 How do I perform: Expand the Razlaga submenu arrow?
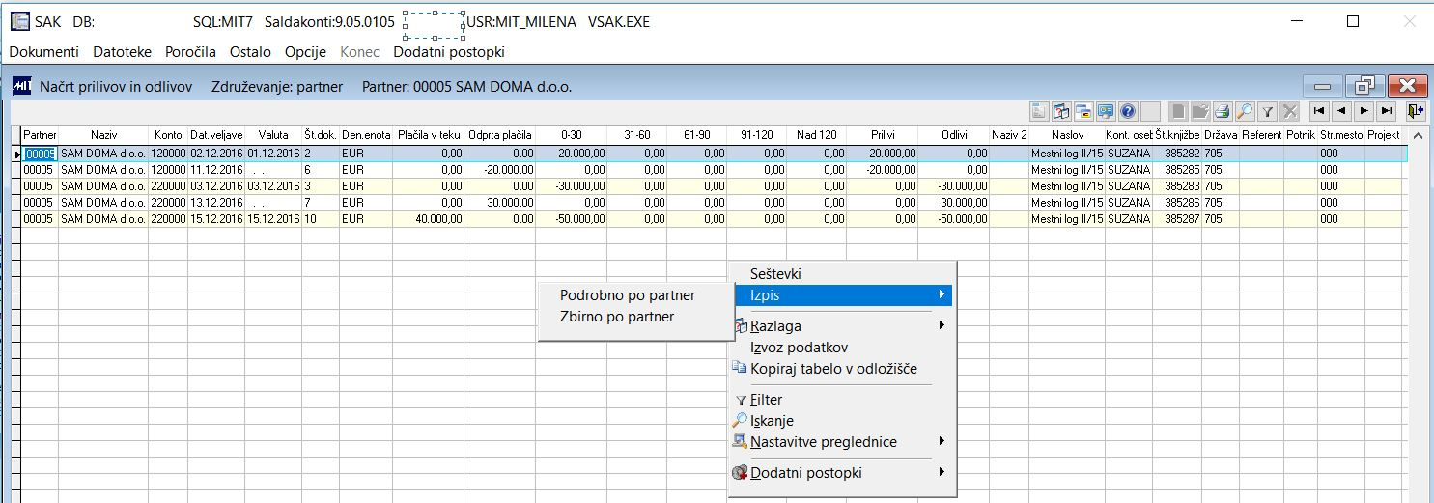coord(941,325)
